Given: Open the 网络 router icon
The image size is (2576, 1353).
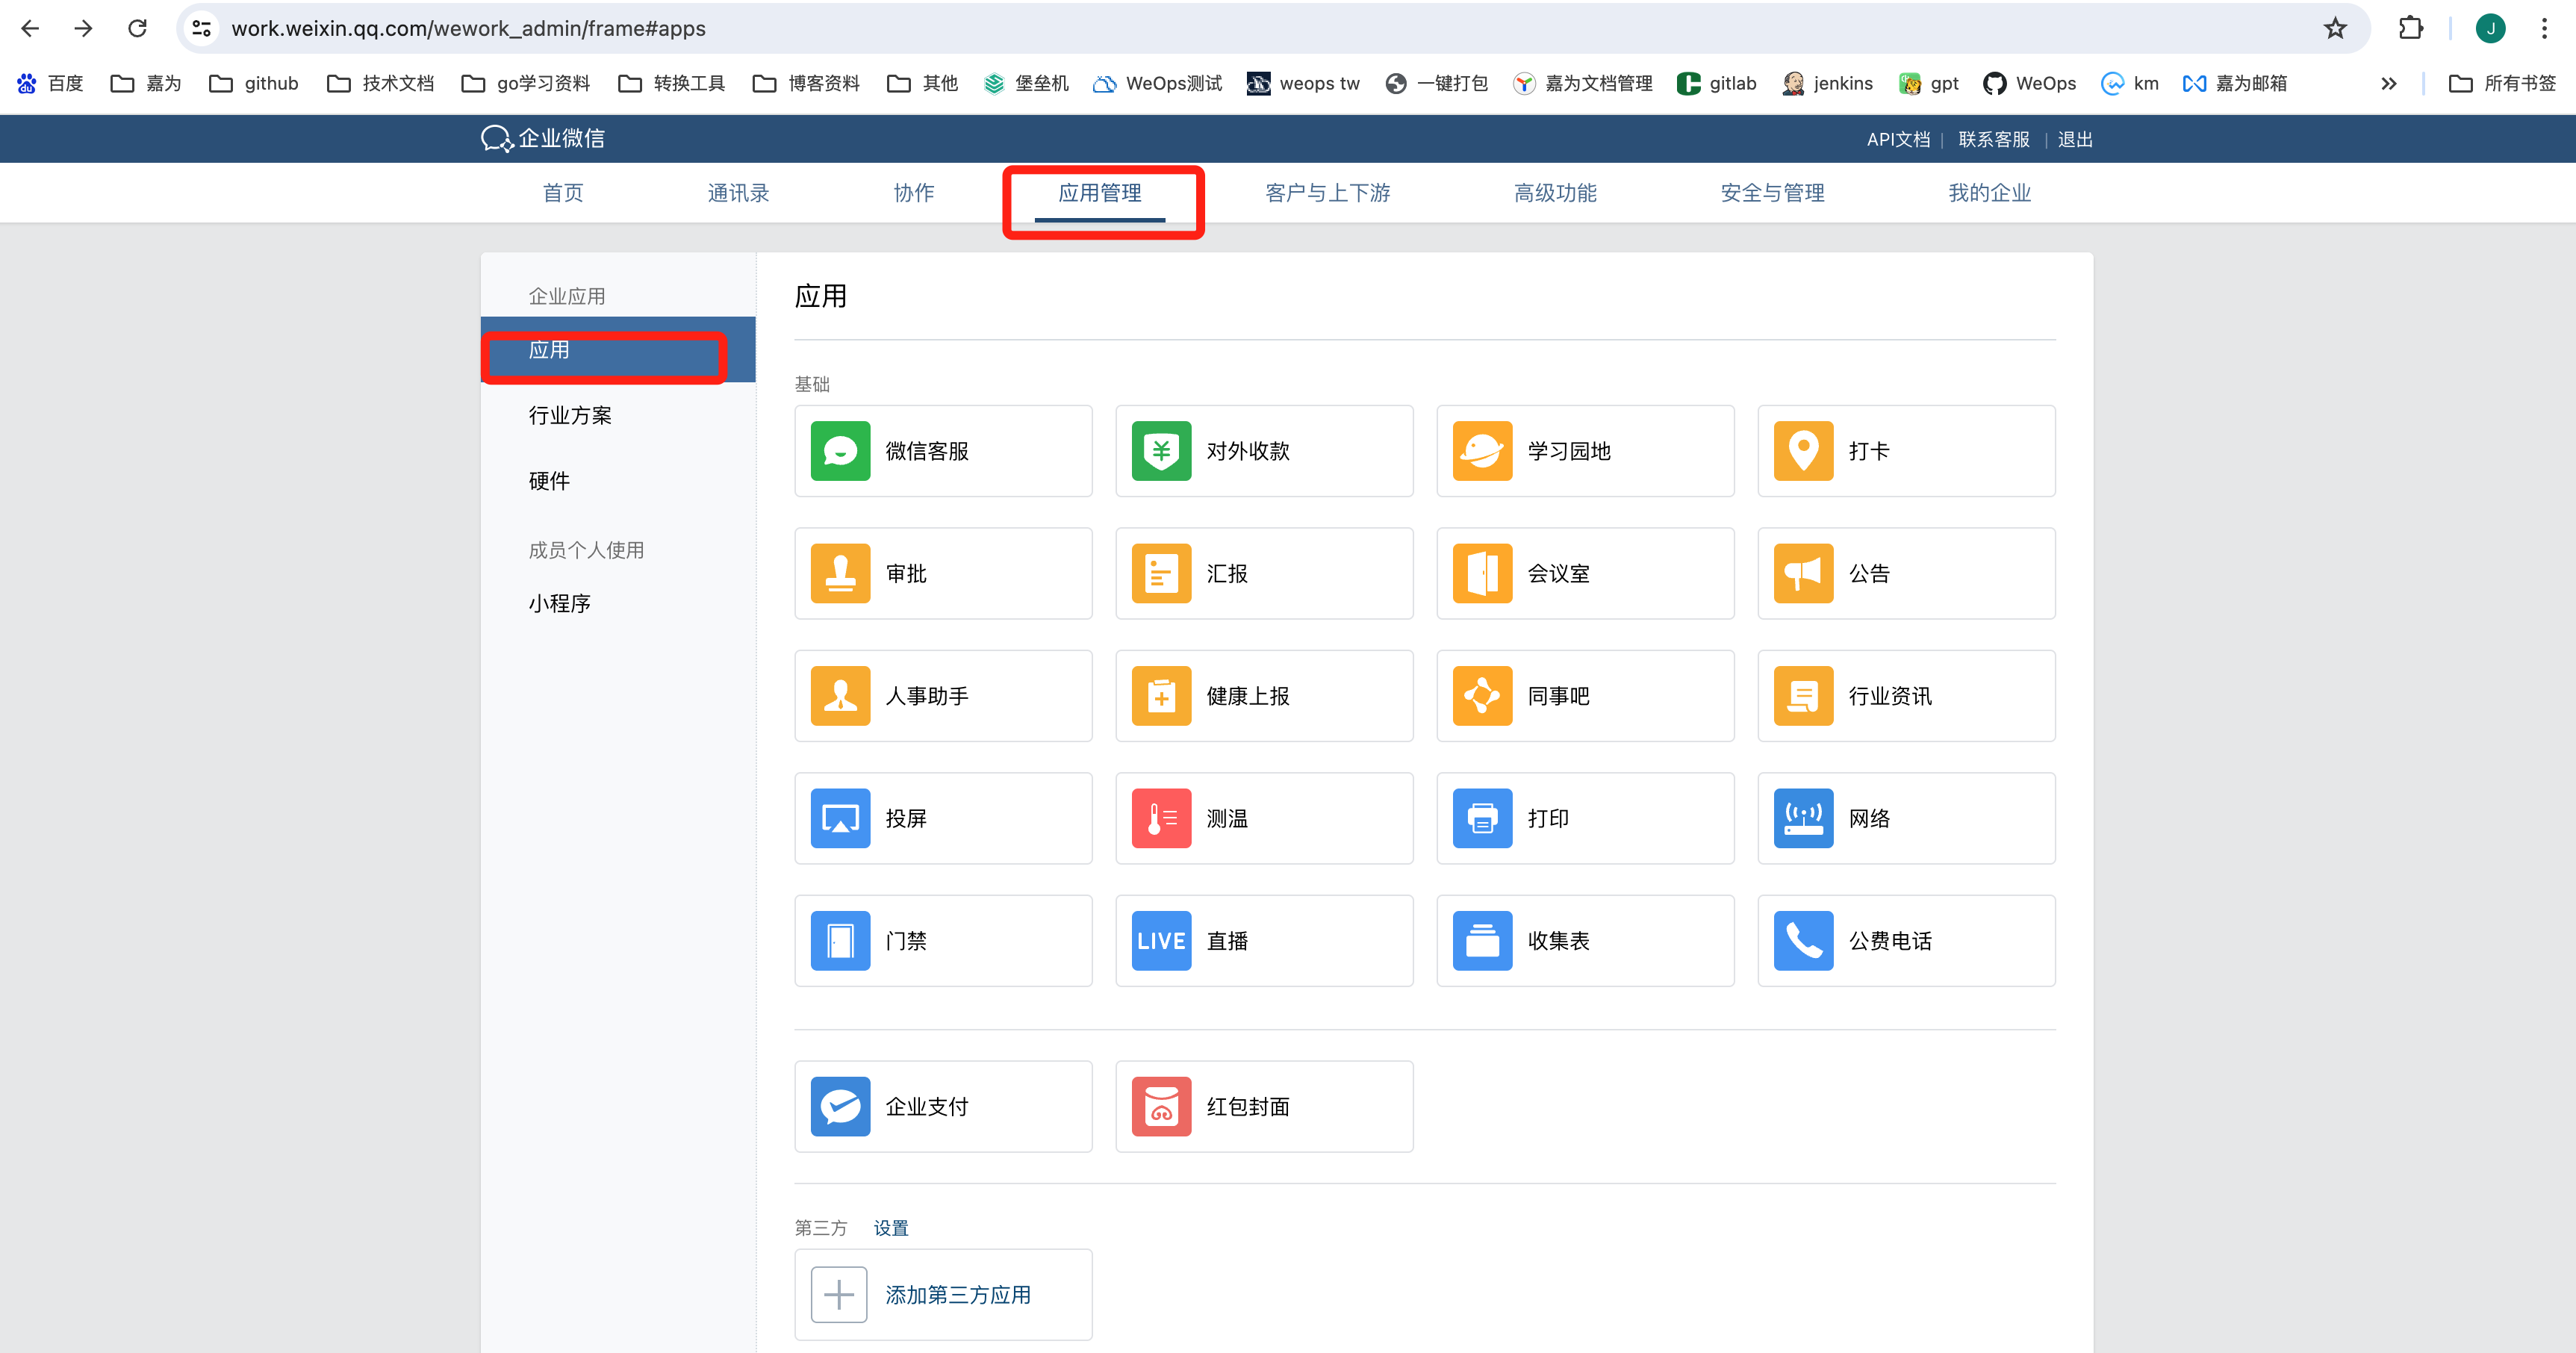Looking at the screenshot, I should point(1803,818).
